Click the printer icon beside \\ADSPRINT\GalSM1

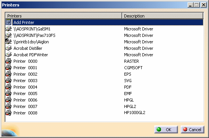8,29
